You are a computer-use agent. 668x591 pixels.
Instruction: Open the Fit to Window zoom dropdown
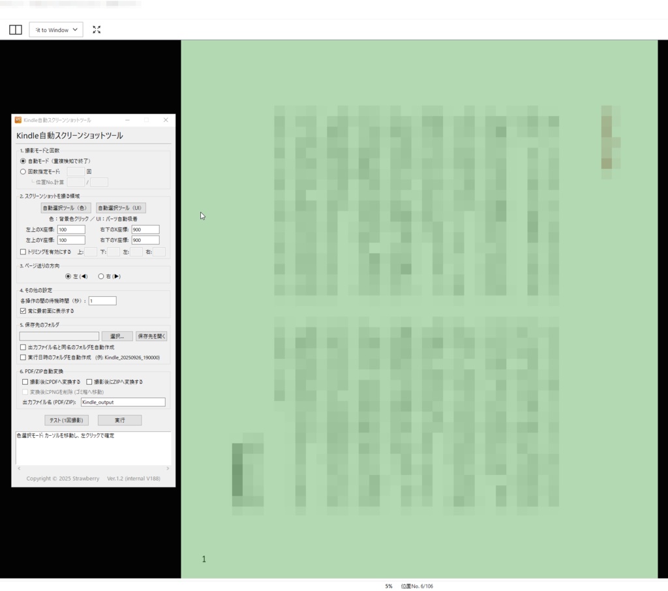click(x=56, y=30)
